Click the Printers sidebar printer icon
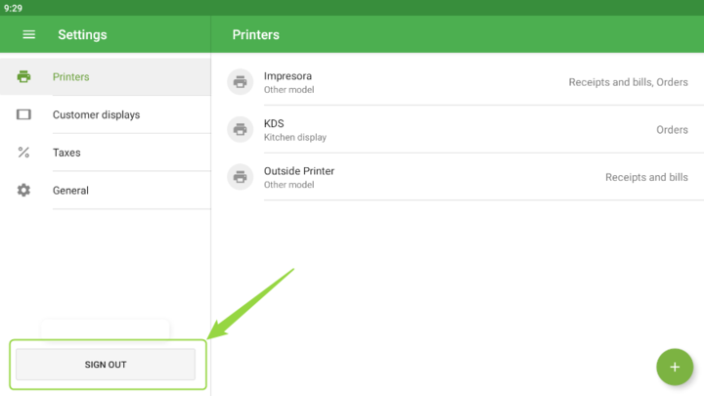 coord(24,77)
